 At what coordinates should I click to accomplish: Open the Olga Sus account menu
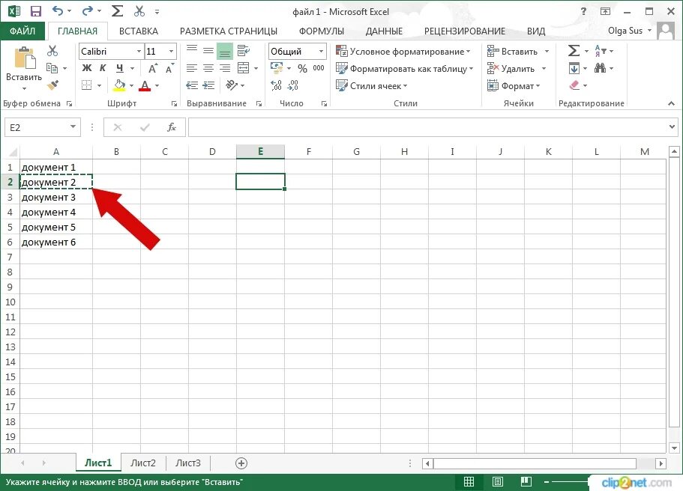click(x=630, y=31)
